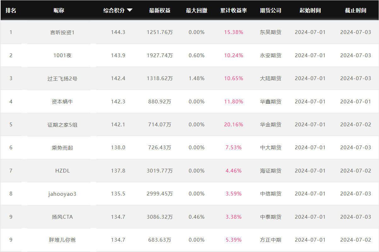This screenshot has width=379, height=252.
Task: Select the 永安期货 company cell
Action: click(271, 55)
